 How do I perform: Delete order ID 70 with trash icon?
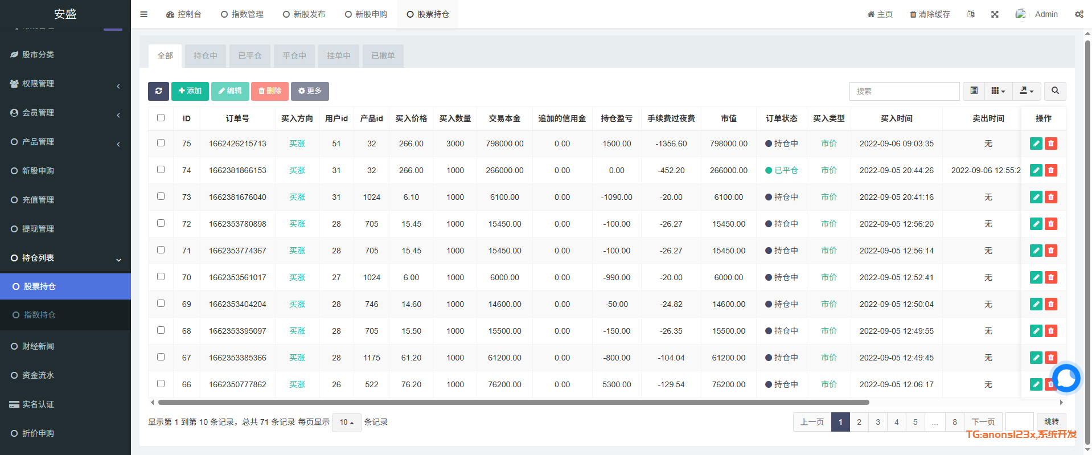[x=1051, y=277]
